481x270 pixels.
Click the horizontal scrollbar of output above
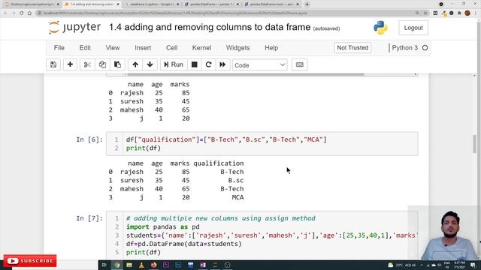tap(246, 74)
